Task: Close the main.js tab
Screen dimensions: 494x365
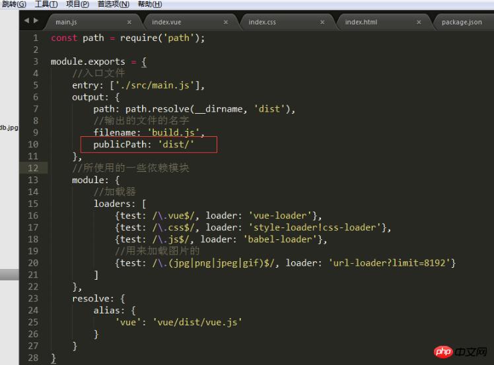Action: pyautogui.click(x=129, y=22)
